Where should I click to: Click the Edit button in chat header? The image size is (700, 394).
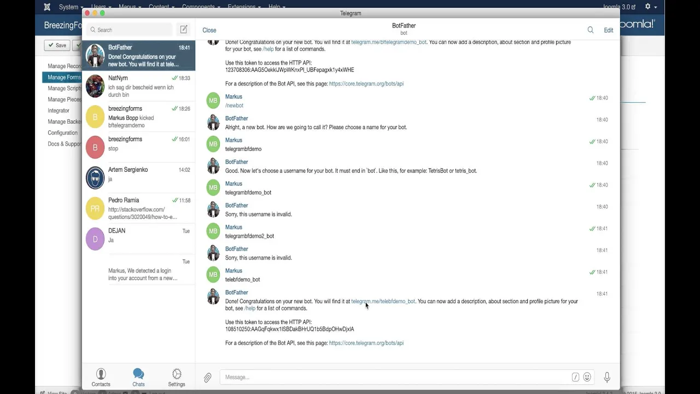point(608,30)
